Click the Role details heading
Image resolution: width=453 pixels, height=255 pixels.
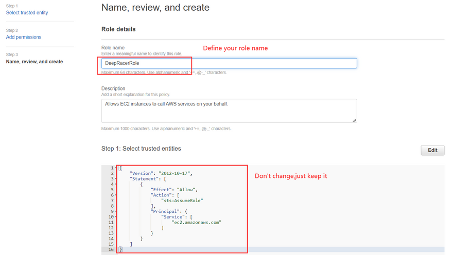[x=118, y=29]
